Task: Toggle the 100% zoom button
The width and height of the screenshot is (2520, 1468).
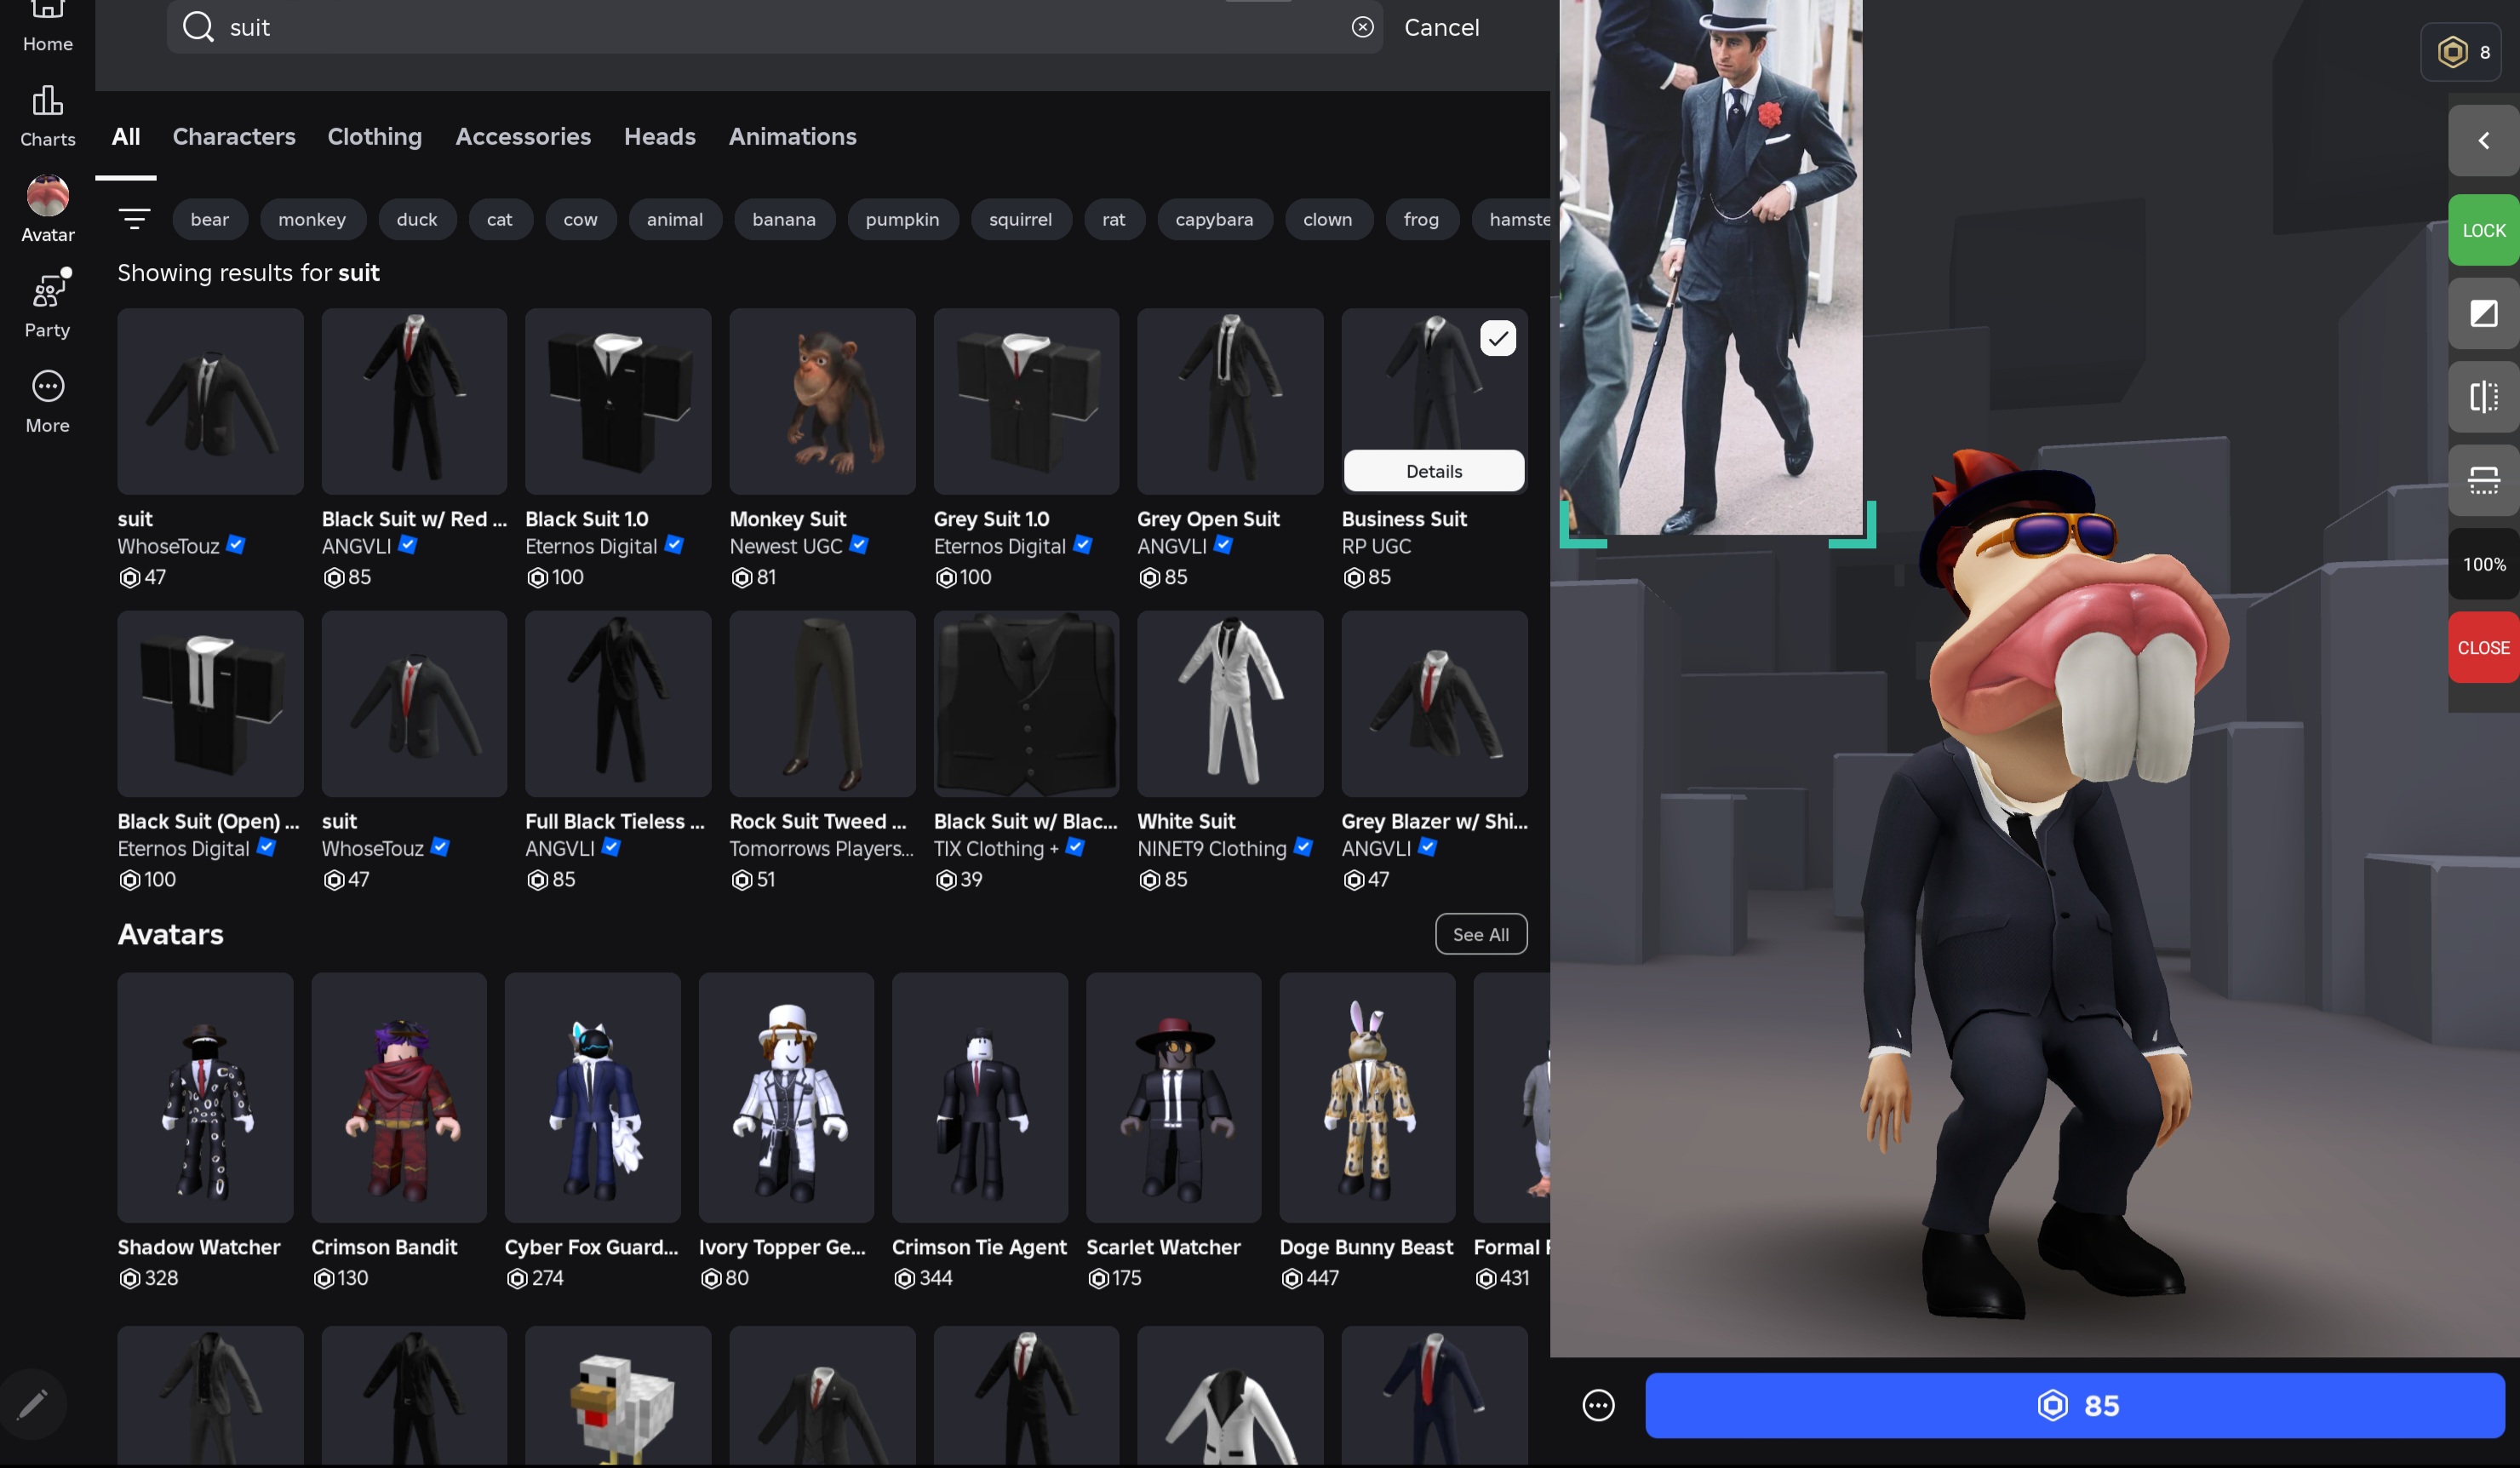Action: pyautogui.click(x=2483, y=564)
